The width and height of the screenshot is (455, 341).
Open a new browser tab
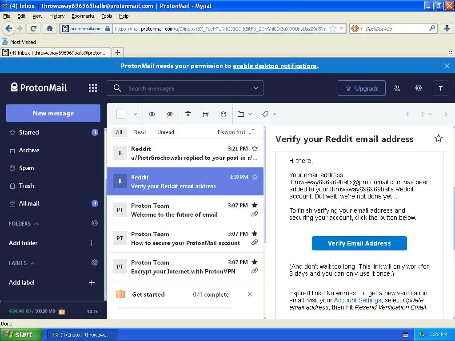[x=117, y=52]
